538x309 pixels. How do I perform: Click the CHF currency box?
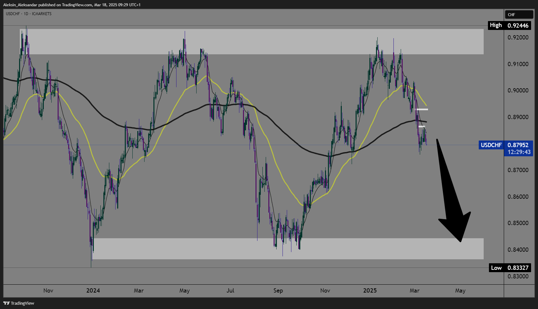519,14
